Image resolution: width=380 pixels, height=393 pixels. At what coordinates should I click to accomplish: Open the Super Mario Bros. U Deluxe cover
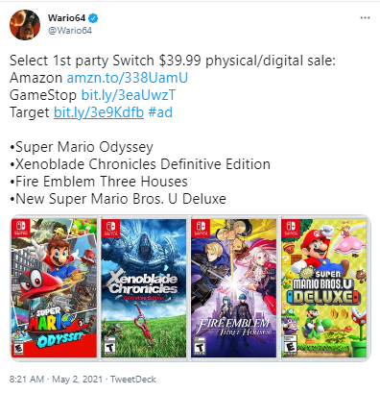point(324,288)
